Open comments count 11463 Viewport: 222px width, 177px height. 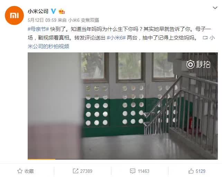[x=144, y=171]
